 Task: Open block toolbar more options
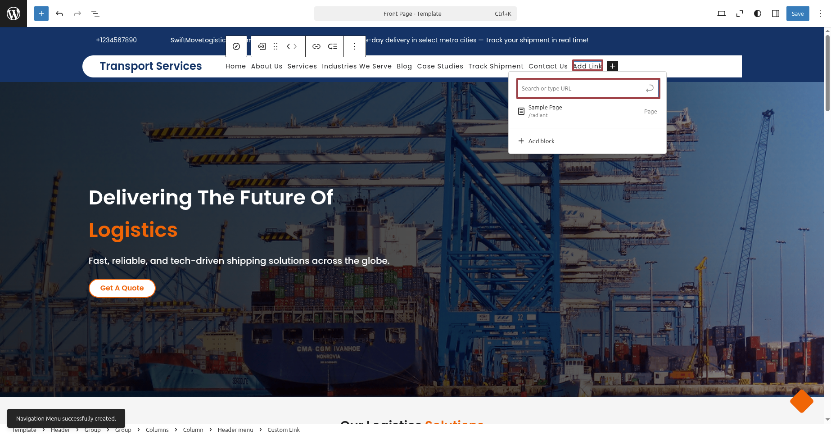[x=355, y=46]
